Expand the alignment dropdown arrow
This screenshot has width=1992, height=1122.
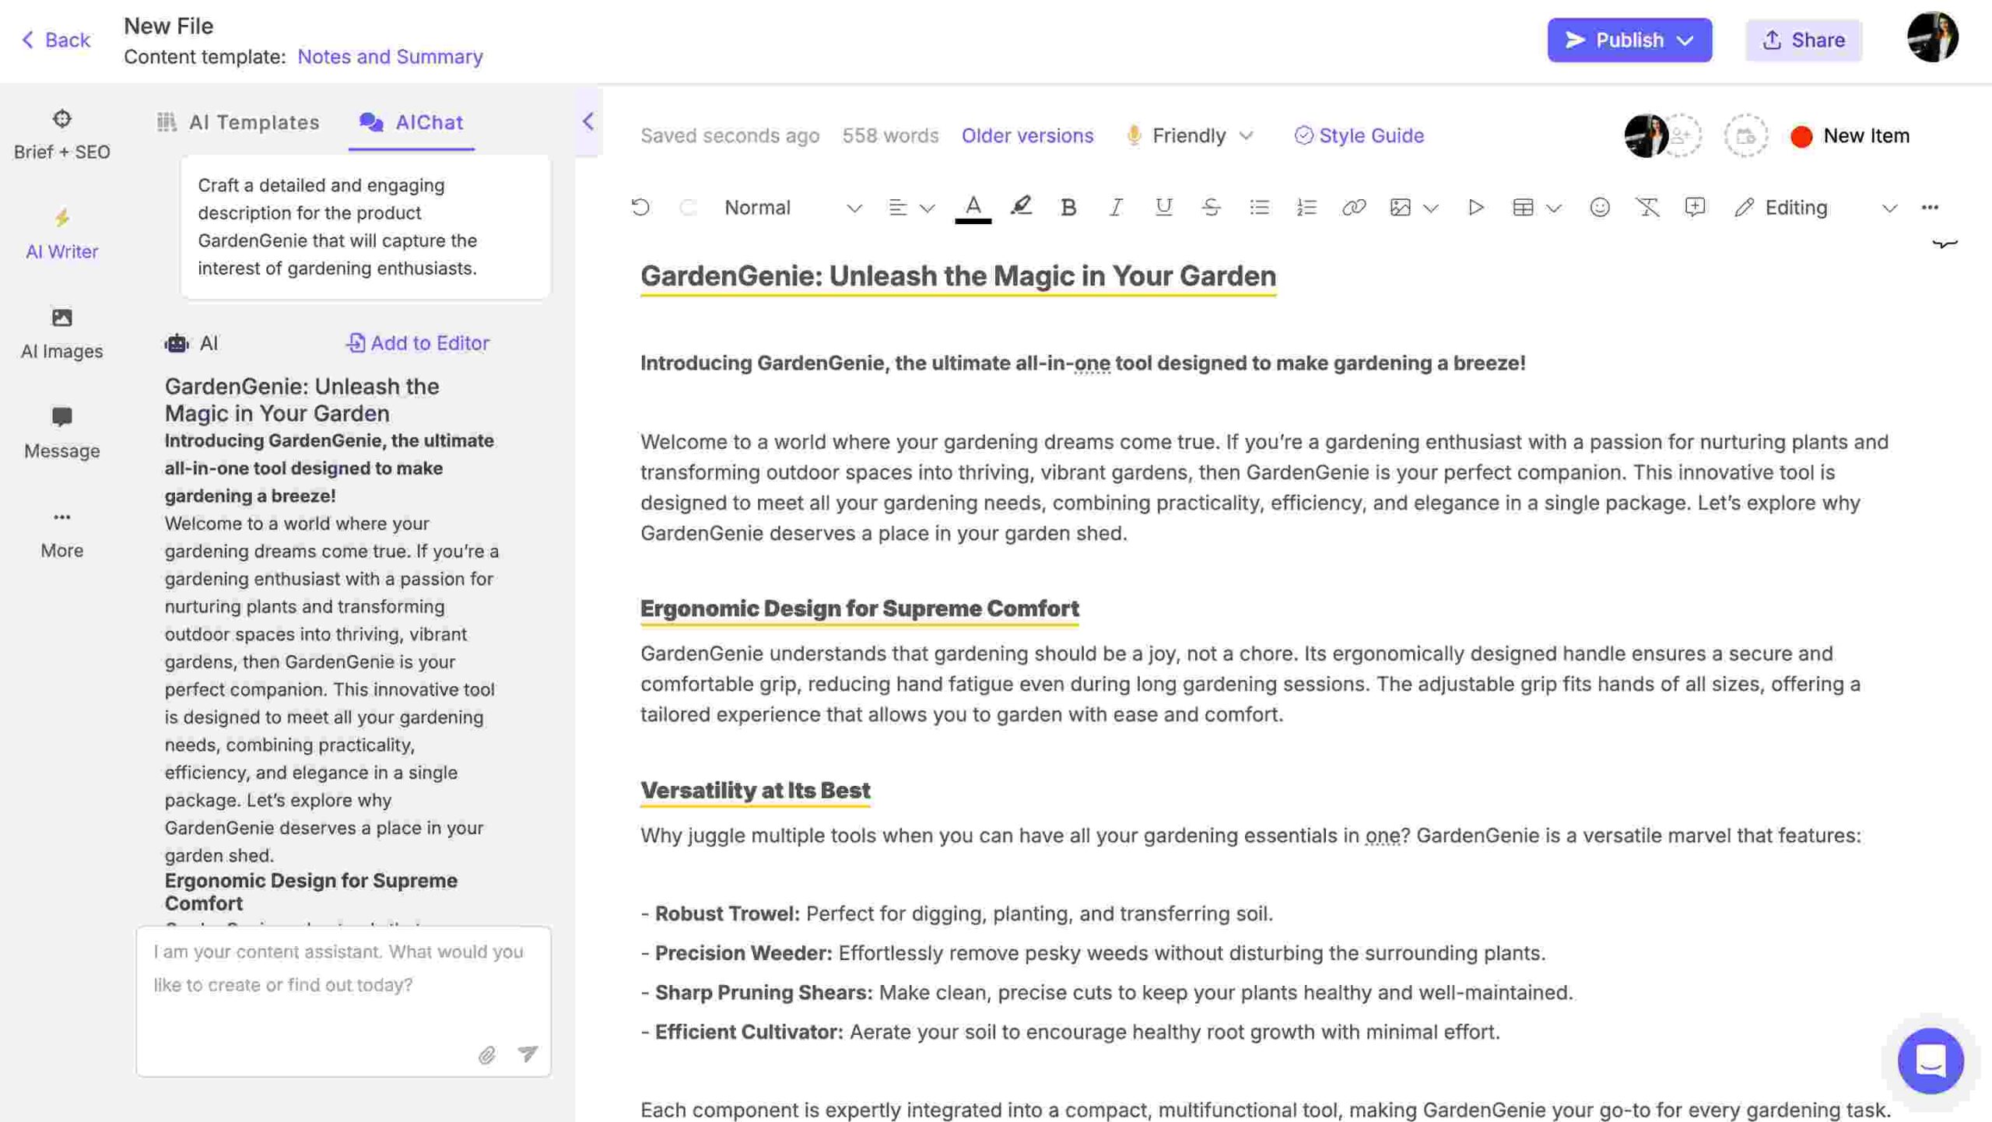pyautogui.click(x=927, y=208)
